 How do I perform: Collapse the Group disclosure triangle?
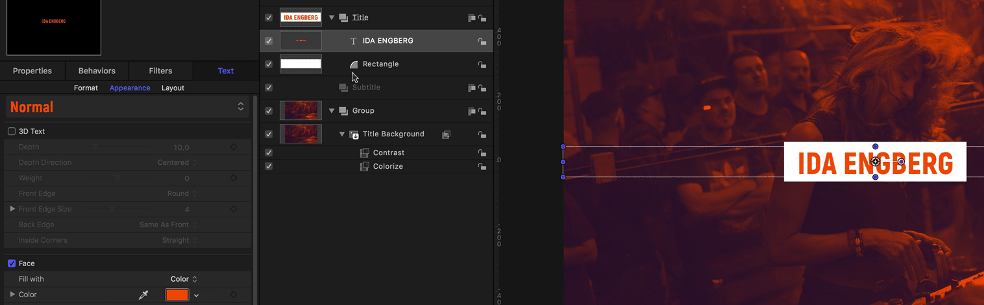click(x=332, y=111)
